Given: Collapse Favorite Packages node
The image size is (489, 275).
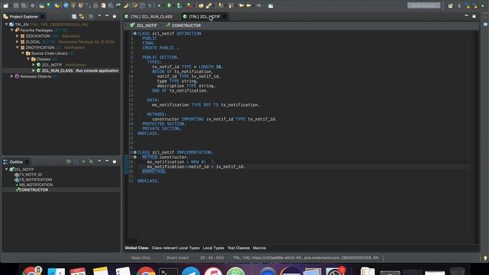Looking at the screenshot, I should click(12, 31).
